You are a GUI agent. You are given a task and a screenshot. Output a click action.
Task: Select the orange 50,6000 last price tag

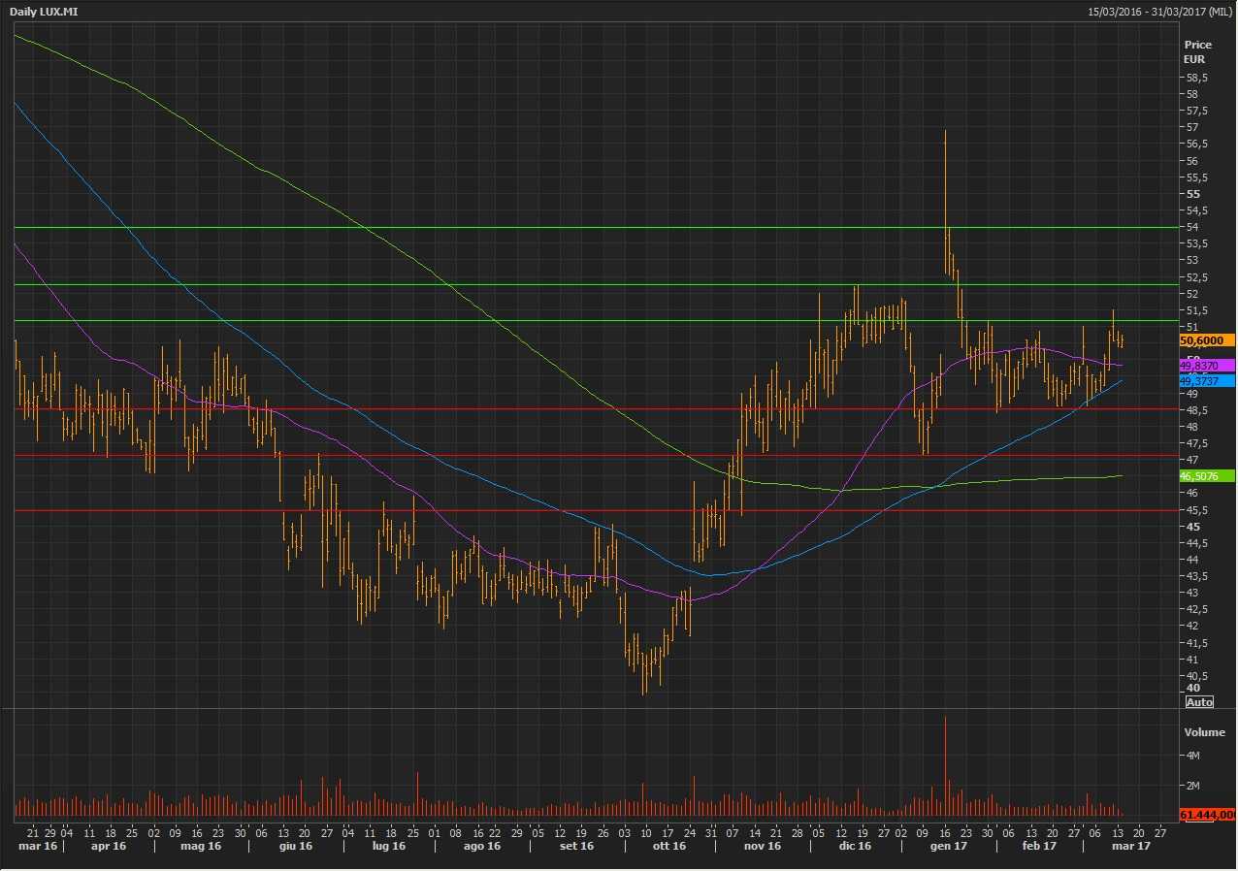(1206, 340)
